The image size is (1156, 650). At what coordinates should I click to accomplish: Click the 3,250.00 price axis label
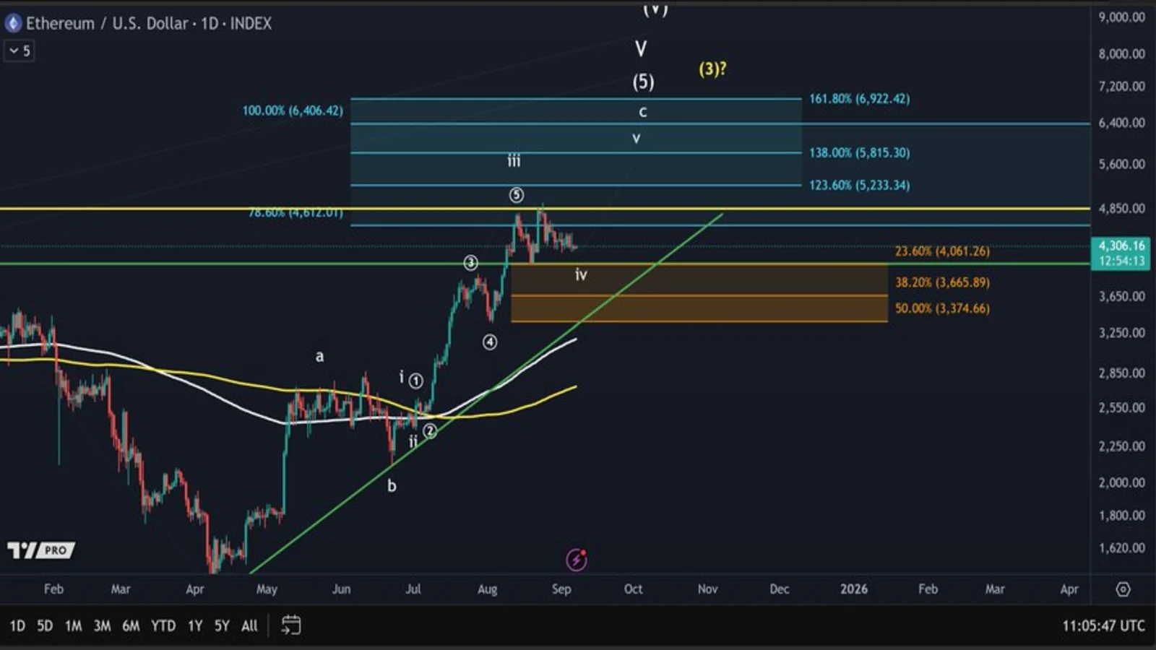coord(1121,333)
